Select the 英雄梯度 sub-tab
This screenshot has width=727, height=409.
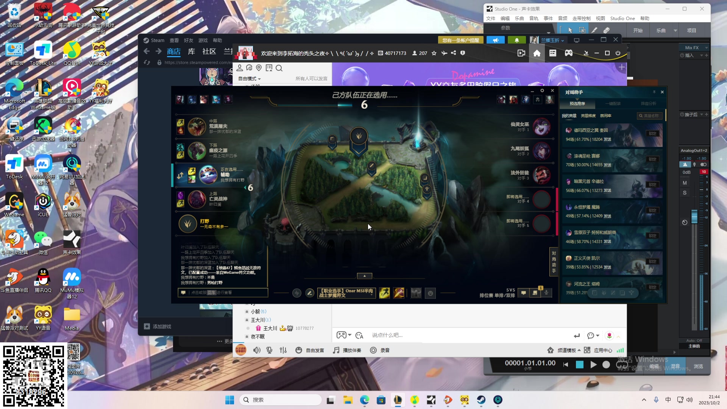coord(588,116)
